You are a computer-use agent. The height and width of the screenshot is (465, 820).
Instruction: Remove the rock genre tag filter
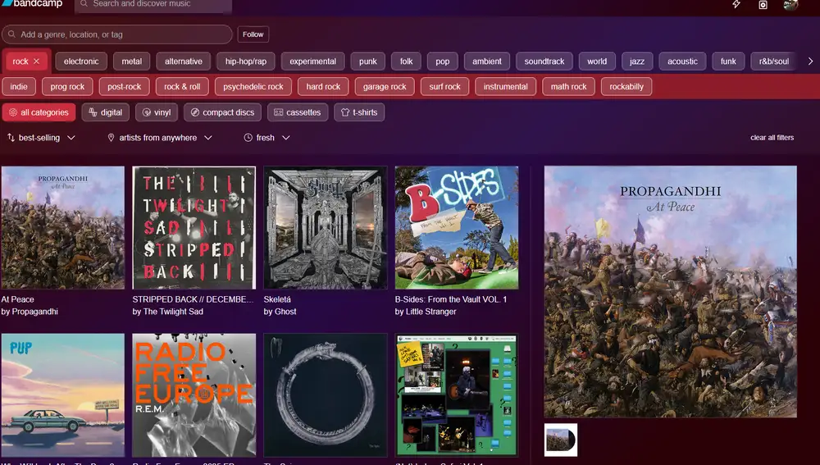[x=36, y=62]
